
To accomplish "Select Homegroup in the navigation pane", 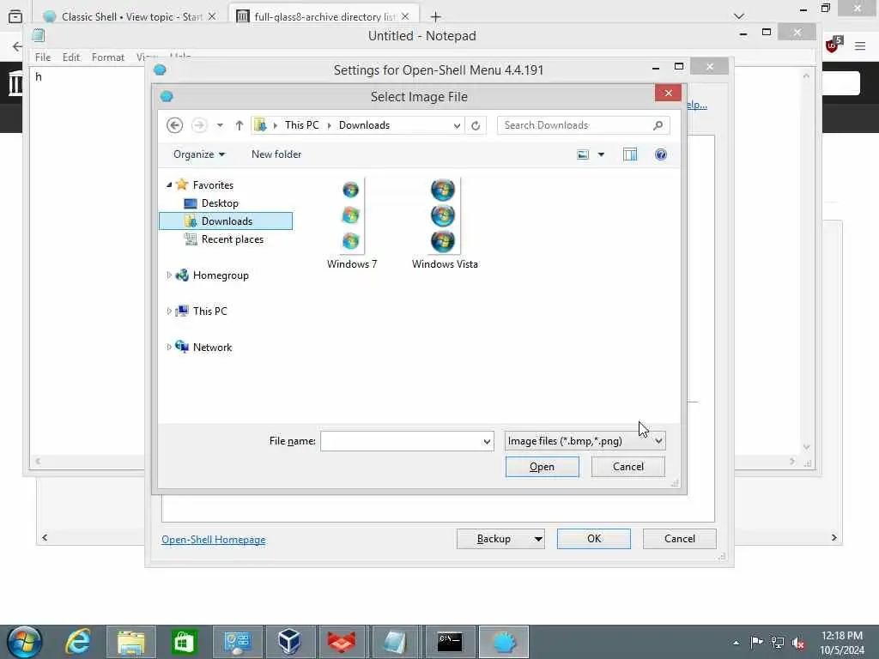I will click(x=221, y=275).
